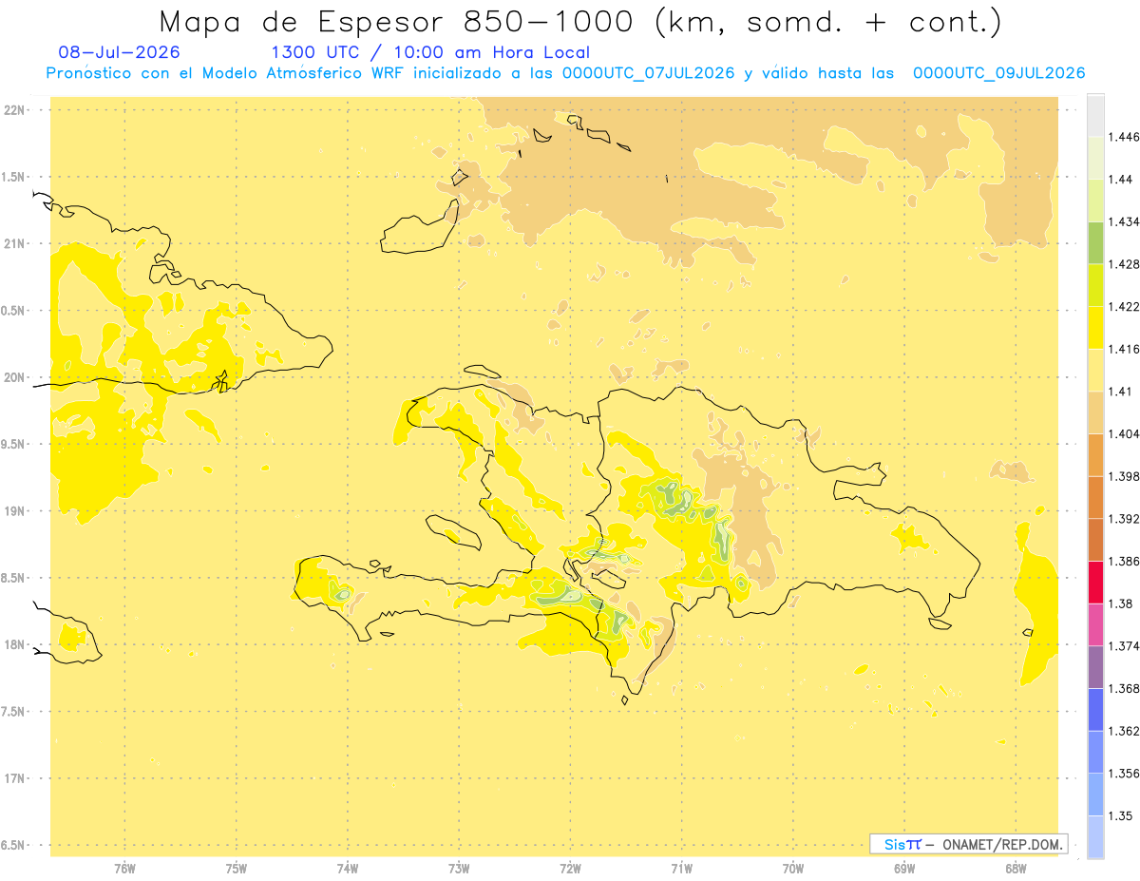
Task: Click the '75W' longitude label
Action: [237, 868]
